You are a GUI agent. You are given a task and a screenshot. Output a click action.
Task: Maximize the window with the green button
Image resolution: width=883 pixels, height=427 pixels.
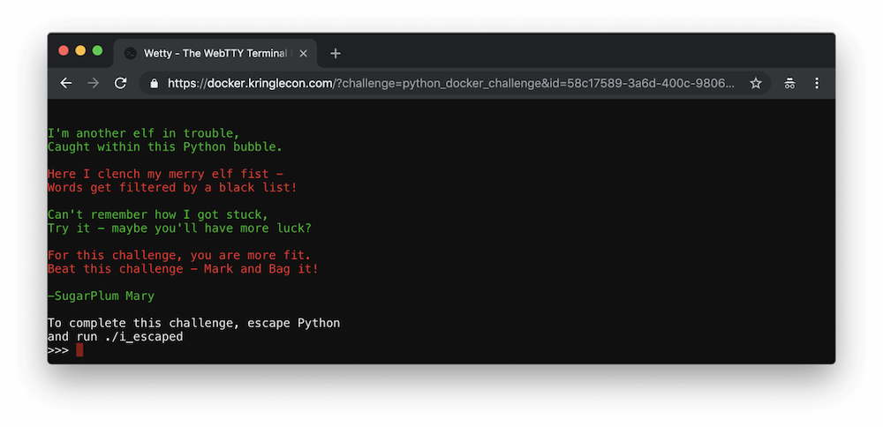(97, 50)
